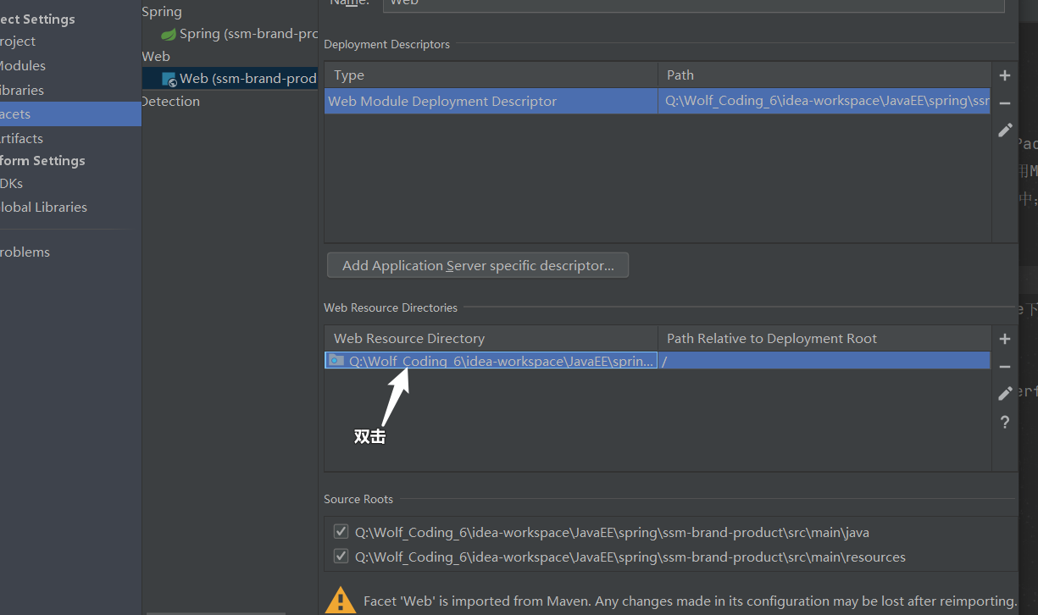Edit the web resource directory with pencil
This screenshot has height=615, width=1038.
pos(1005,394)
